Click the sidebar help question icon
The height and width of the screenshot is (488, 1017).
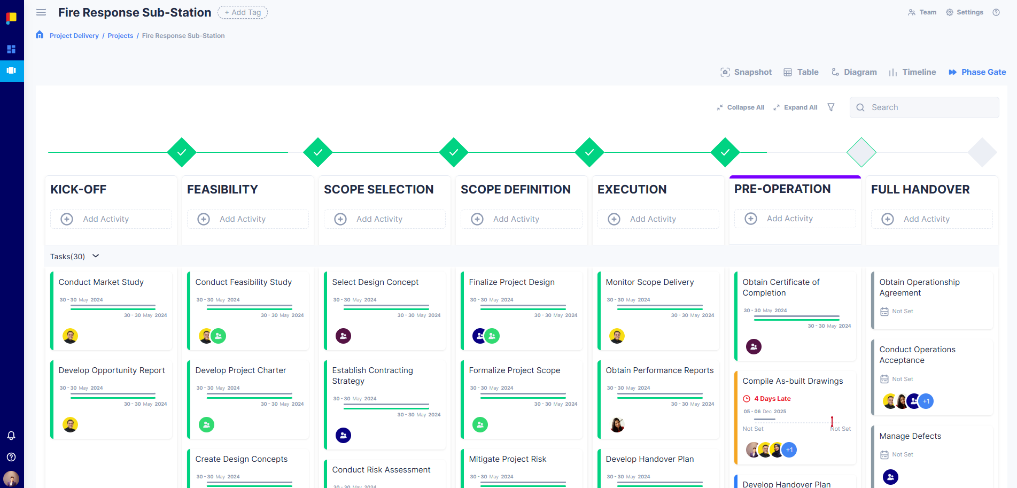11,457
